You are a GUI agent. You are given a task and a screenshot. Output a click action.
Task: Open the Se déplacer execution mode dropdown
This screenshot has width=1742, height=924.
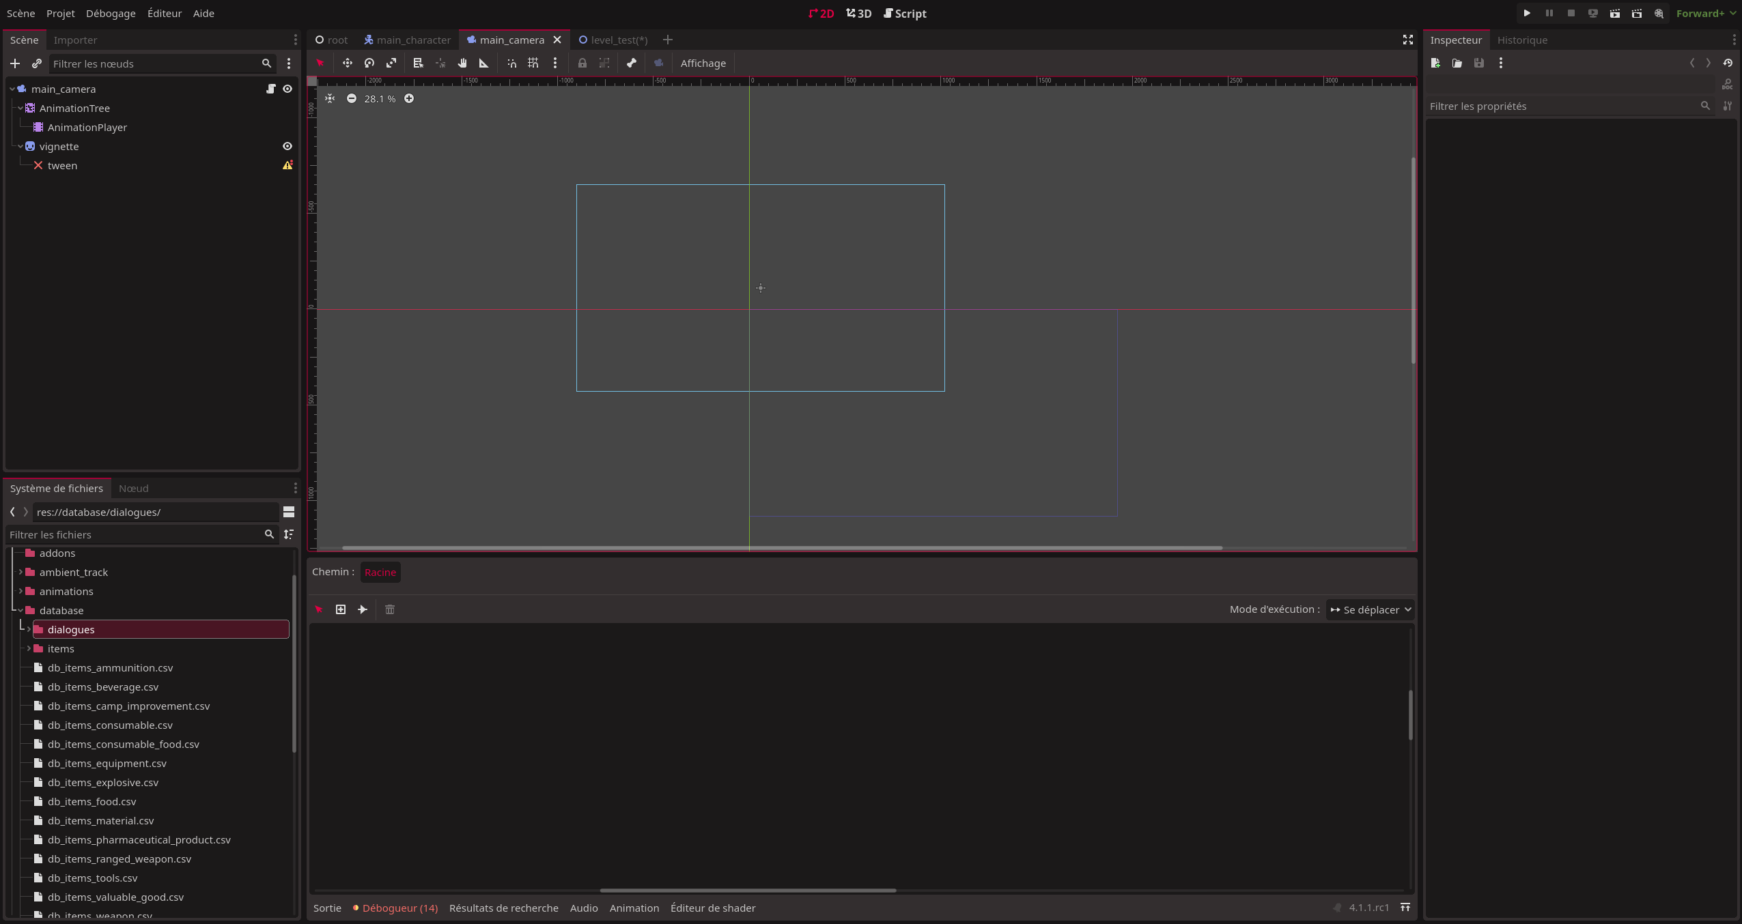pos(1370,609)
